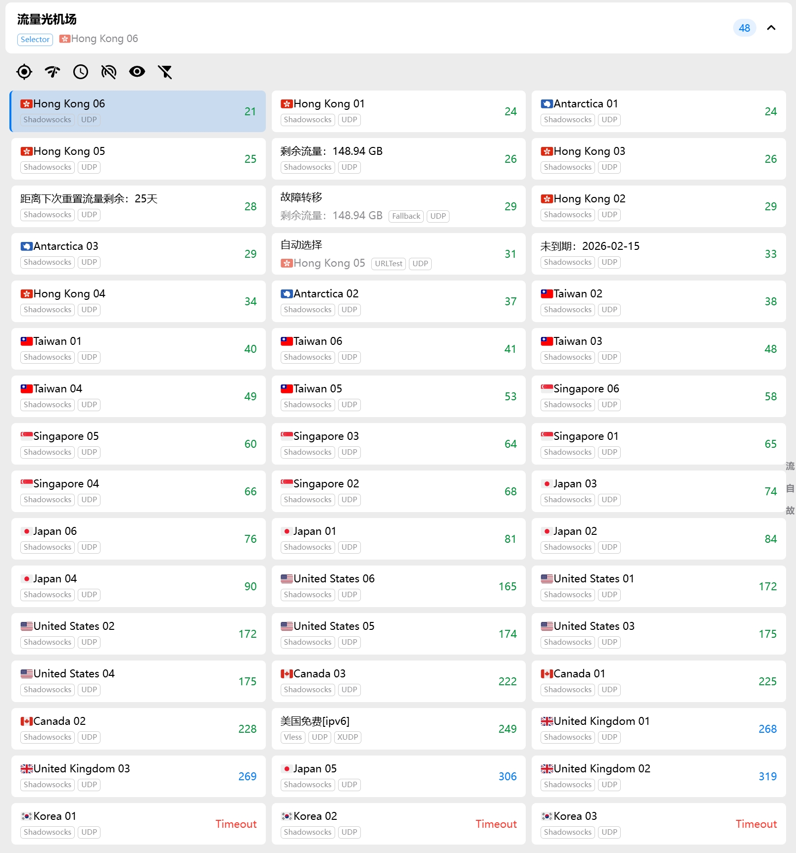796x853 pixels.
Task: Click the crossed-out signal icon in the toolbar
Action: (108, 72)
